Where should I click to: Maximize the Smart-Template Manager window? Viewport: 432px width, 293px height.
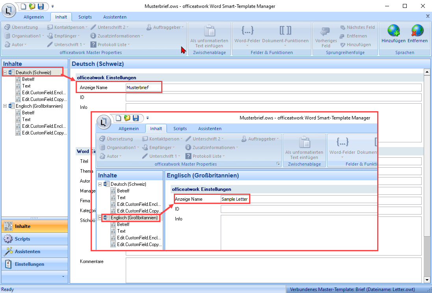pos(405,6)
